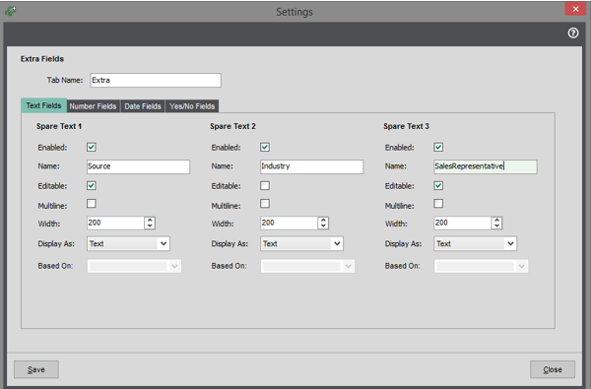
Task: Toggle Editable checkbox for Spare Text 1
Action: pos(92,185)
